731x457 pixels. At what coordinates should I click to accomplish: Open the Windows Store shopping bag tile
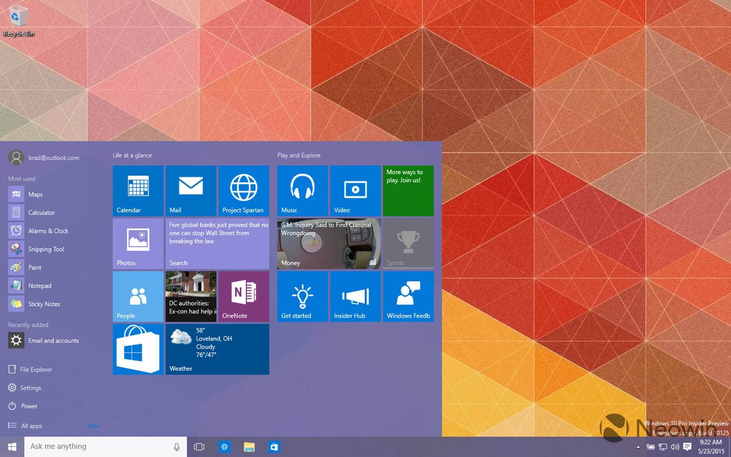(x=138, y=349)
